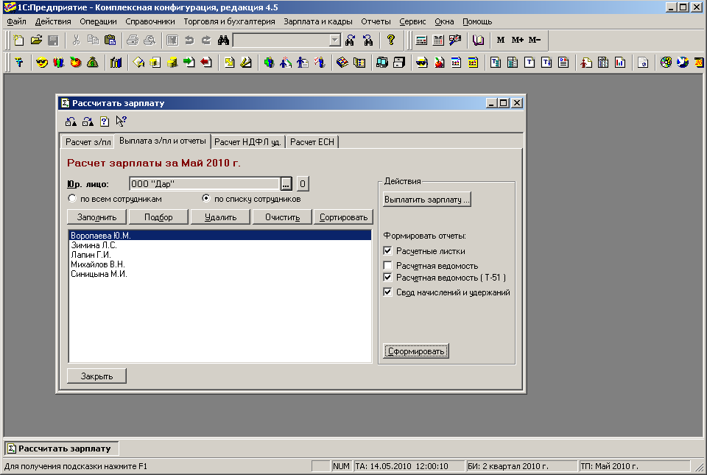Screen dimensions: 707x475
Task: Expand the search combo box in toolbar
Action: [334, 40]
